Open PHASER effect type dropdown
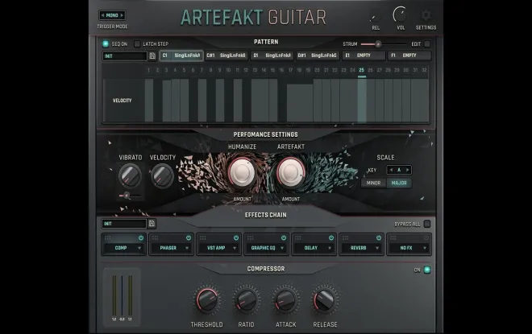The height and width of the screenshot is (334, 532). [171, 248]
